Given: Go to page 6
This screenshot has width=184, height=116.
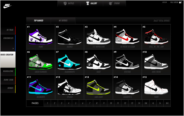Looking at the screenshot, I should pyautogui.click(x=82, y=103).
